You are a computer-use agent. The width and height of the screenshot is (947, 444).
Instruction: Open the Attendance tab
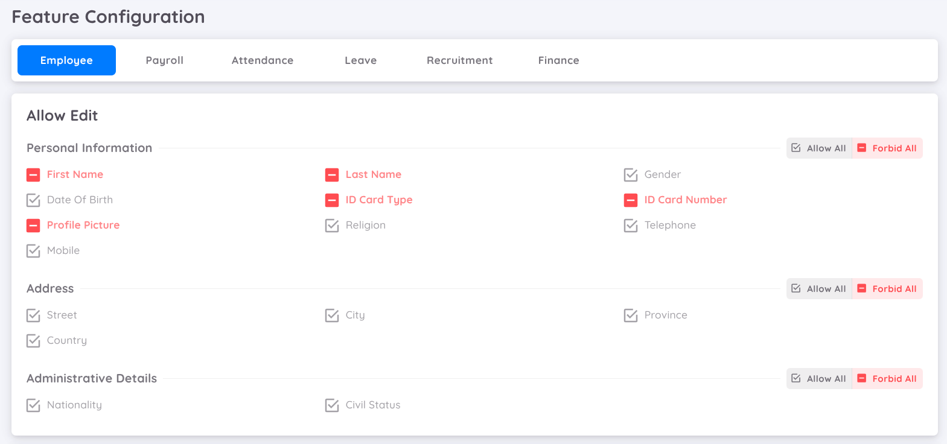tap(263, 60)
